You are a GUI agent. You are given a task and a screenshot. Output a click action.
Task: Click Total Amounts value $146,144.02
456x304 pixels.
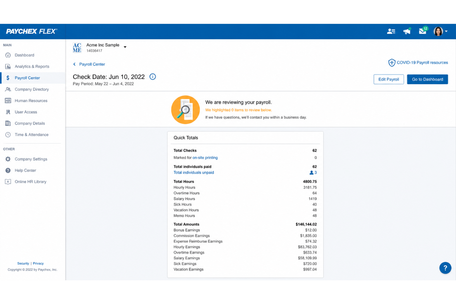point(306,224)
